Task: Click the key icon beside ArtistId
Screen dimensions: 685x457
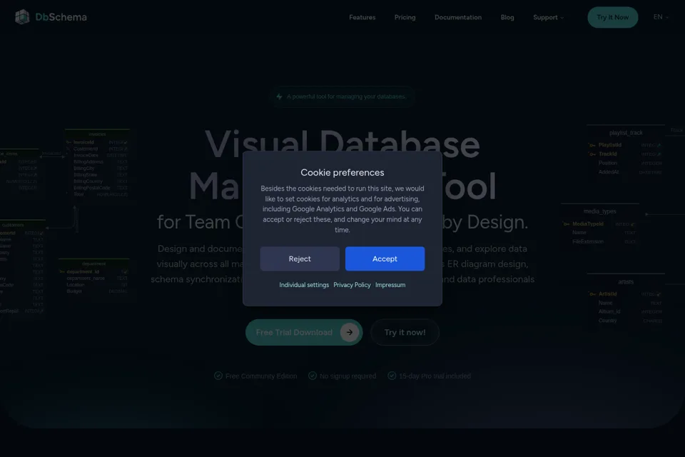Action: pyautogui.click(x=592, y=294)
